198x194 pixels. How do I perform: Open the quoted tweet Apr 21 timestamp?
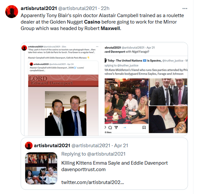tap(121, 146)
